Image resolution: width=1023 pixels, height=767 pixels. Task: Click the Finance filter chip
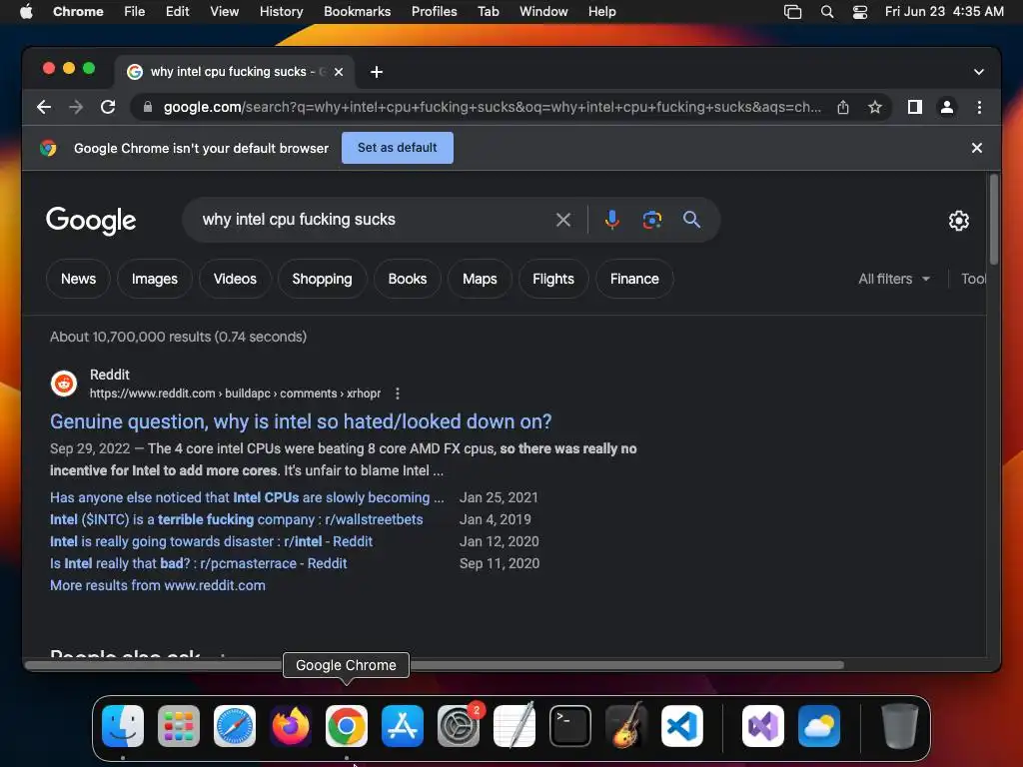click(634, 280)
